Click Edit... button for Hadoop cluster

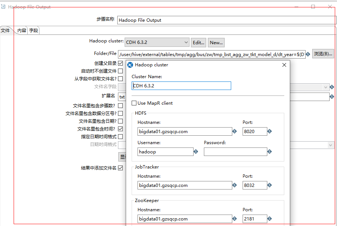pyautogui.click(x=199, y=42)
